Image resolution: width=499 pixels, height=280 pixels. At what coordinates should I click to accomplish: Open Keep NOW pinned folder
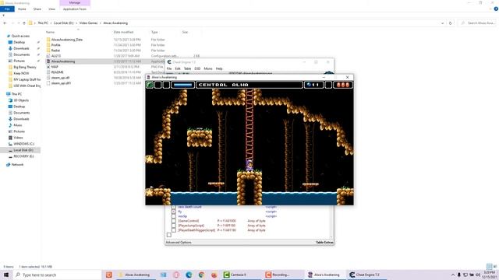click(x=21, y=73)
